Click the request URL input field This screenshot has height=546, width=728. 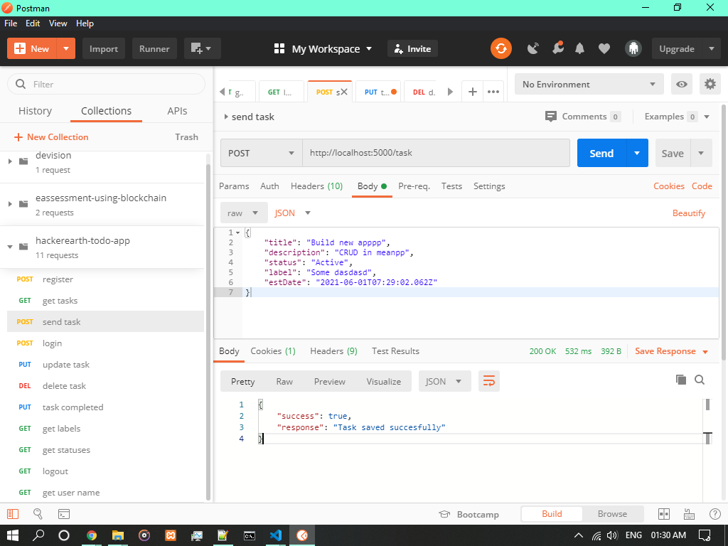[436, 153]
